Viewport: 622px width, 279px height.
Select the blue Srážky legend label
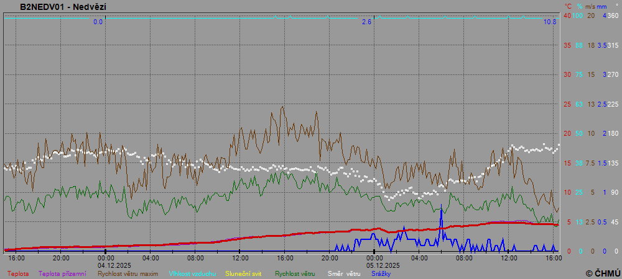(x=381, y=273)
